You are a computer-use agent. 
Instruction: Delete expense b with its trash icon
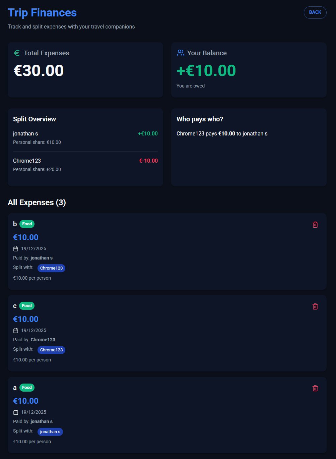(x=315, y=225)
